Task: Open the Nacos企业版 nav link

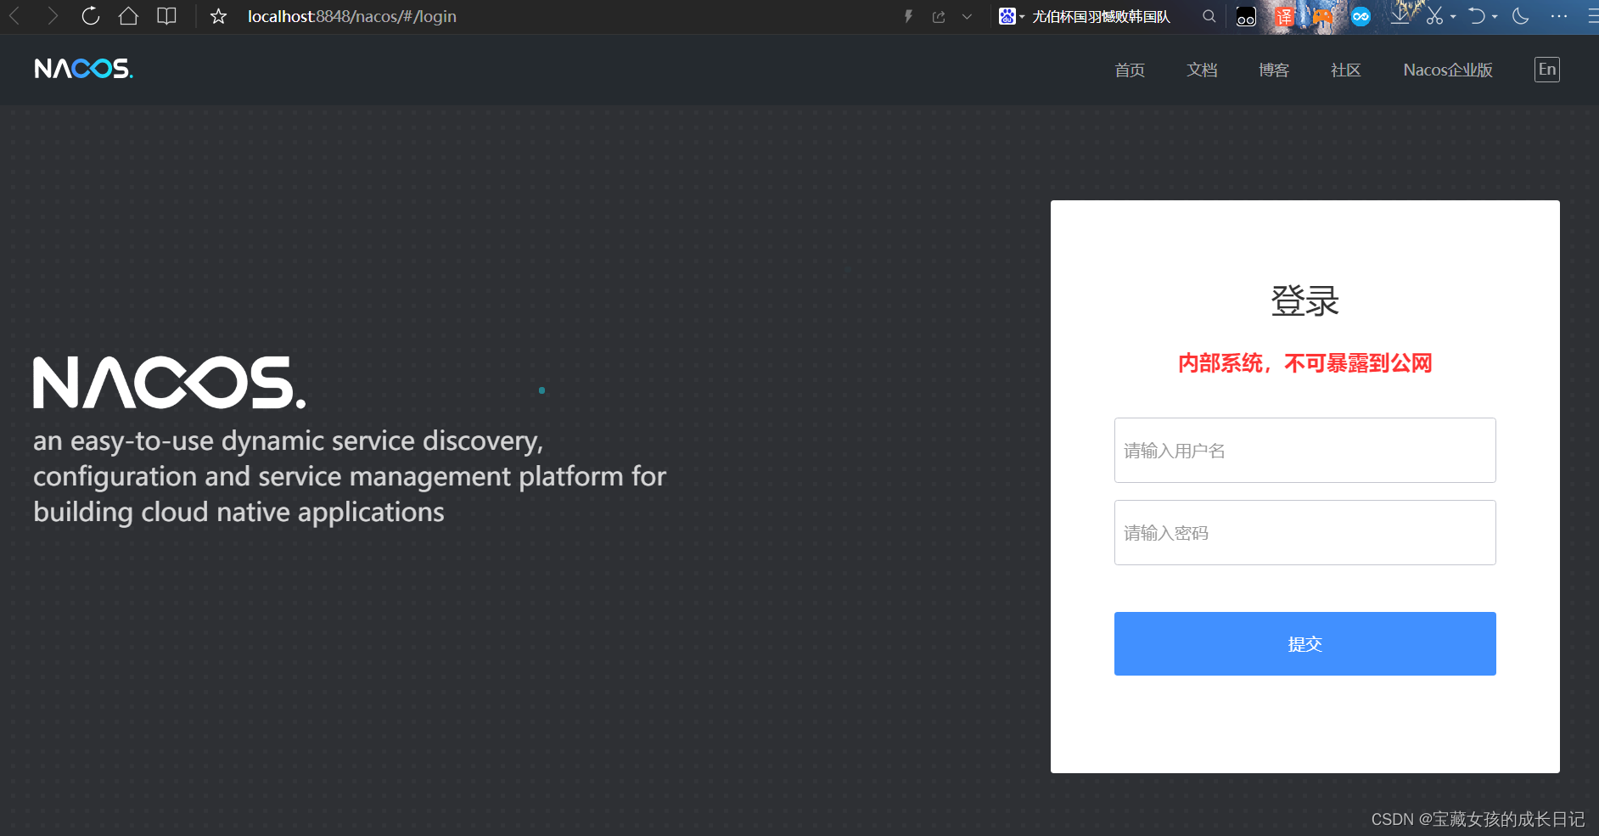Action: pos(1448,70)
